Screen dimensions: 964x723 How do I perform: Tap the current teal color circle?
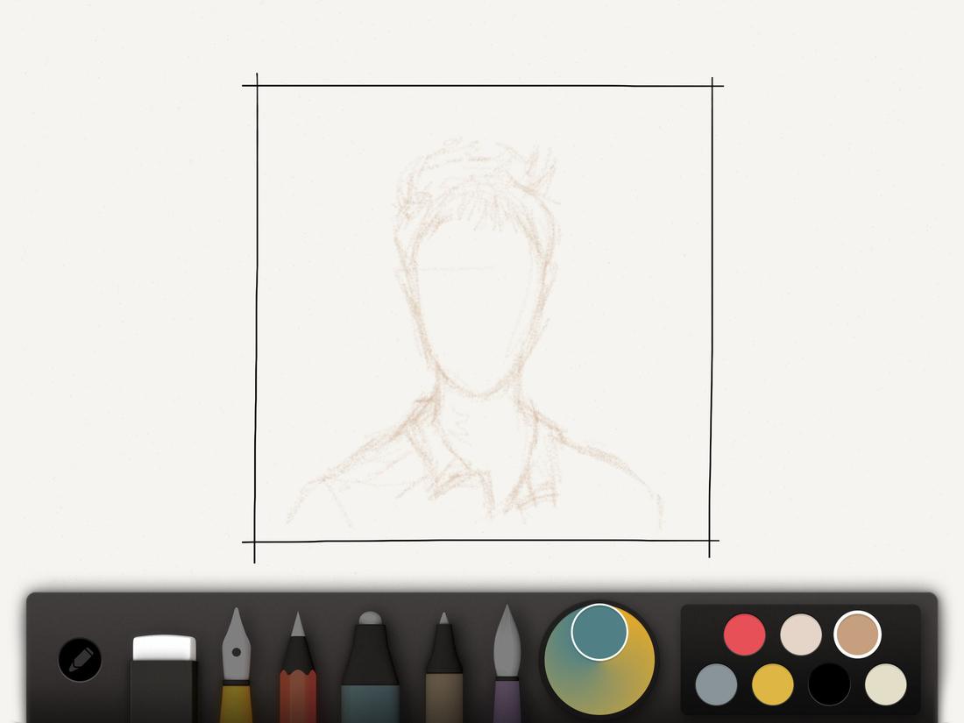[599, 629]
